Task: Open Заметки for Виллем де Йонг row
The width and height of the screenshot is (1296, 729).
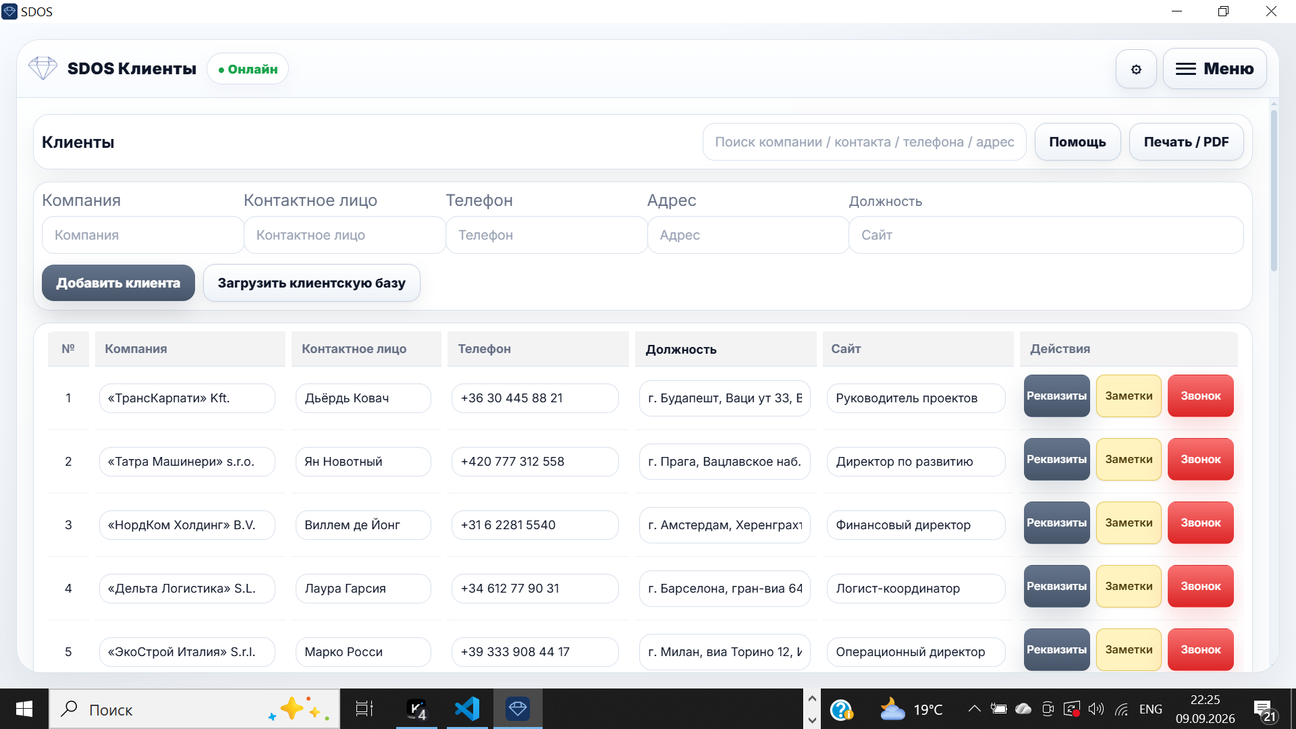Action: tap(1129, 522)
